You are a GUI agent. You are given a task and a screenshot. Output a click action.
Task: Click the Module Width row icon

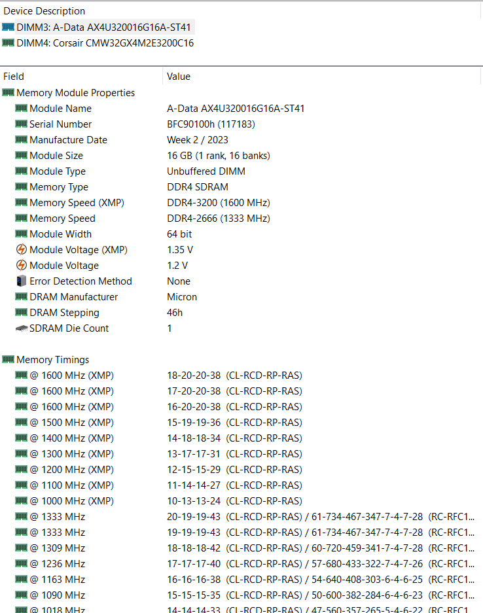(21, 234)
